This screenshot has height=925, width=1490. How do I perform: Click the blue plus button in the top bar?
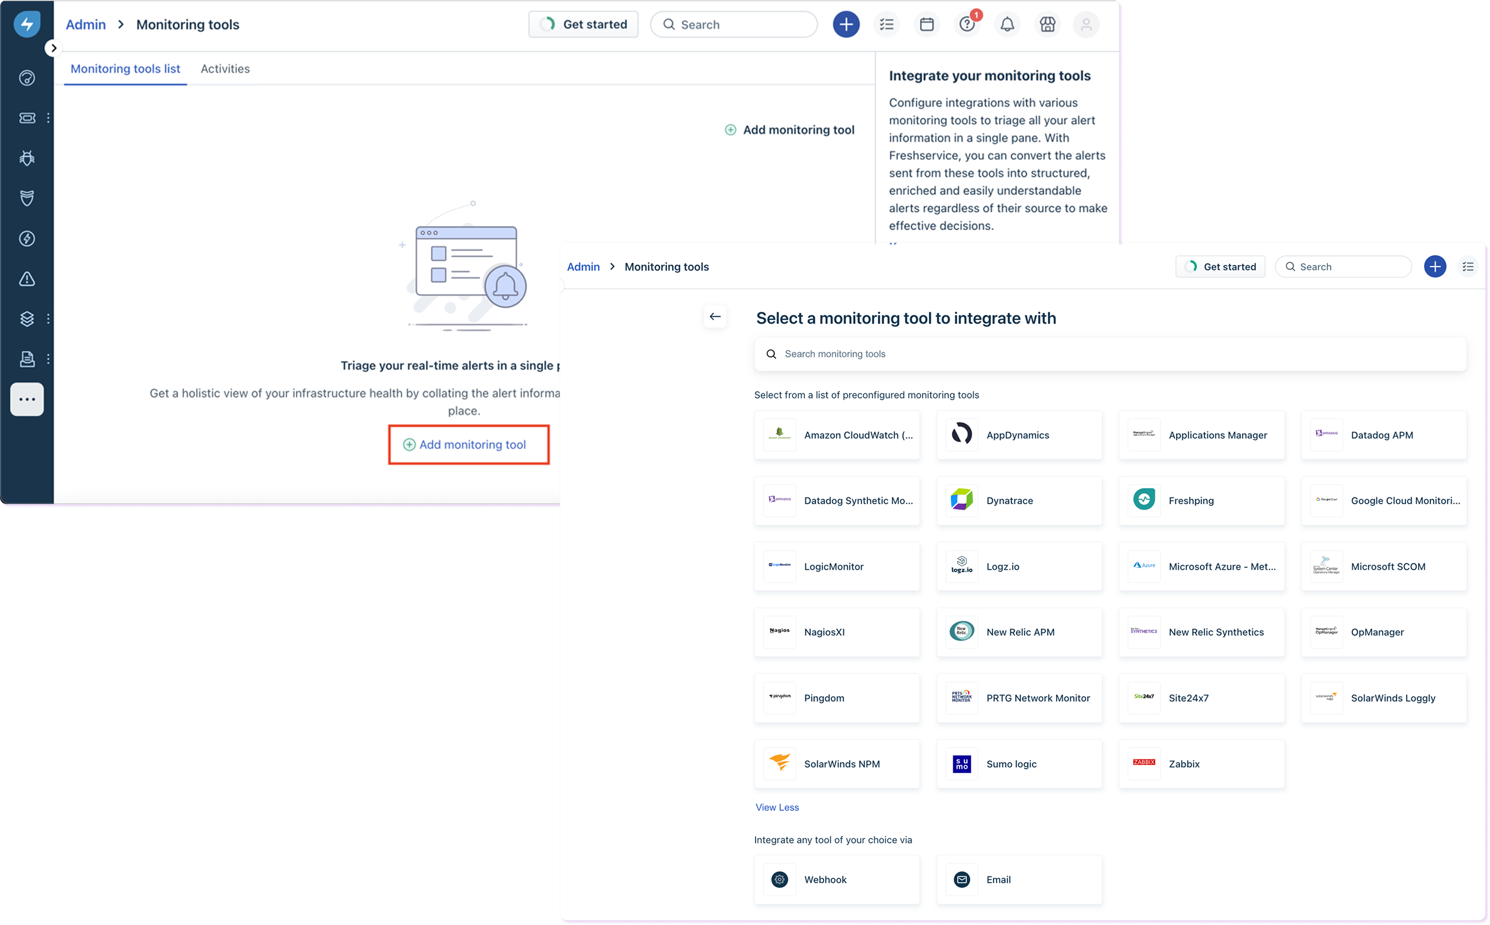point(846,25)
